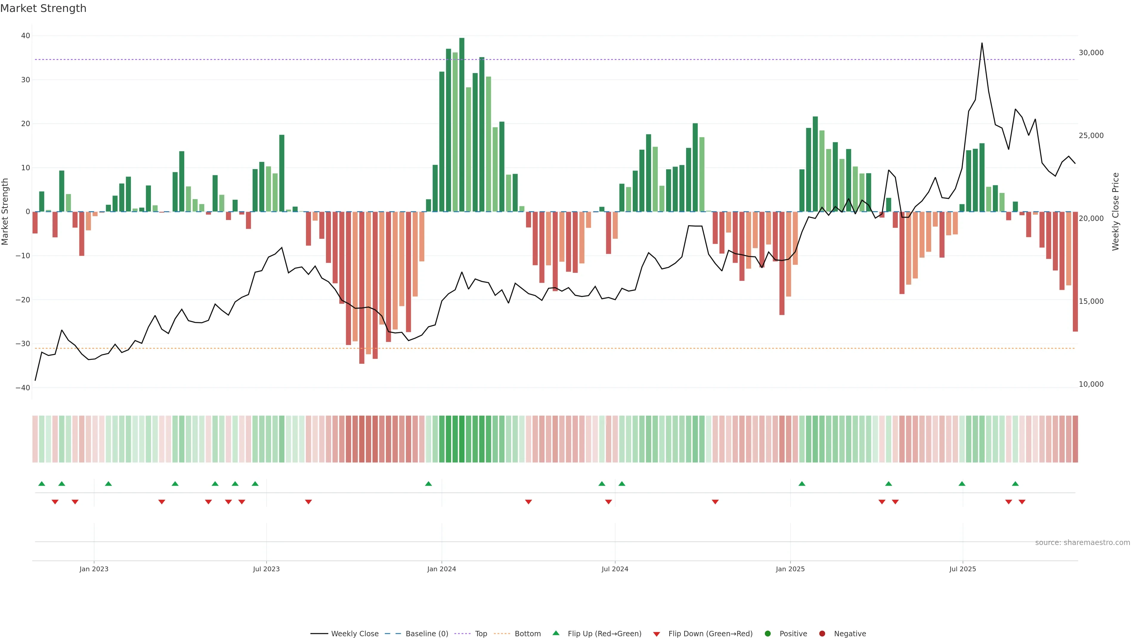Click the Negative red circle legend icon
Image resolution: width=1145 pixels, height=644 pixels.
click(822, 634)
